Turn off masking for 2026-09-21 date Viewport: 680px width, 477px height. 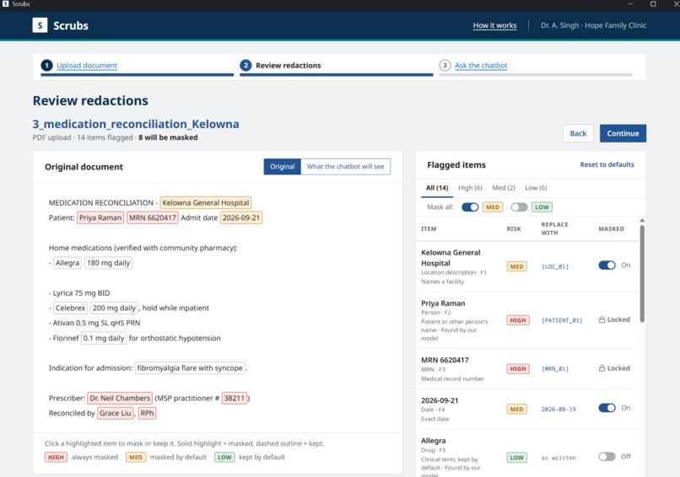point(607,408)
